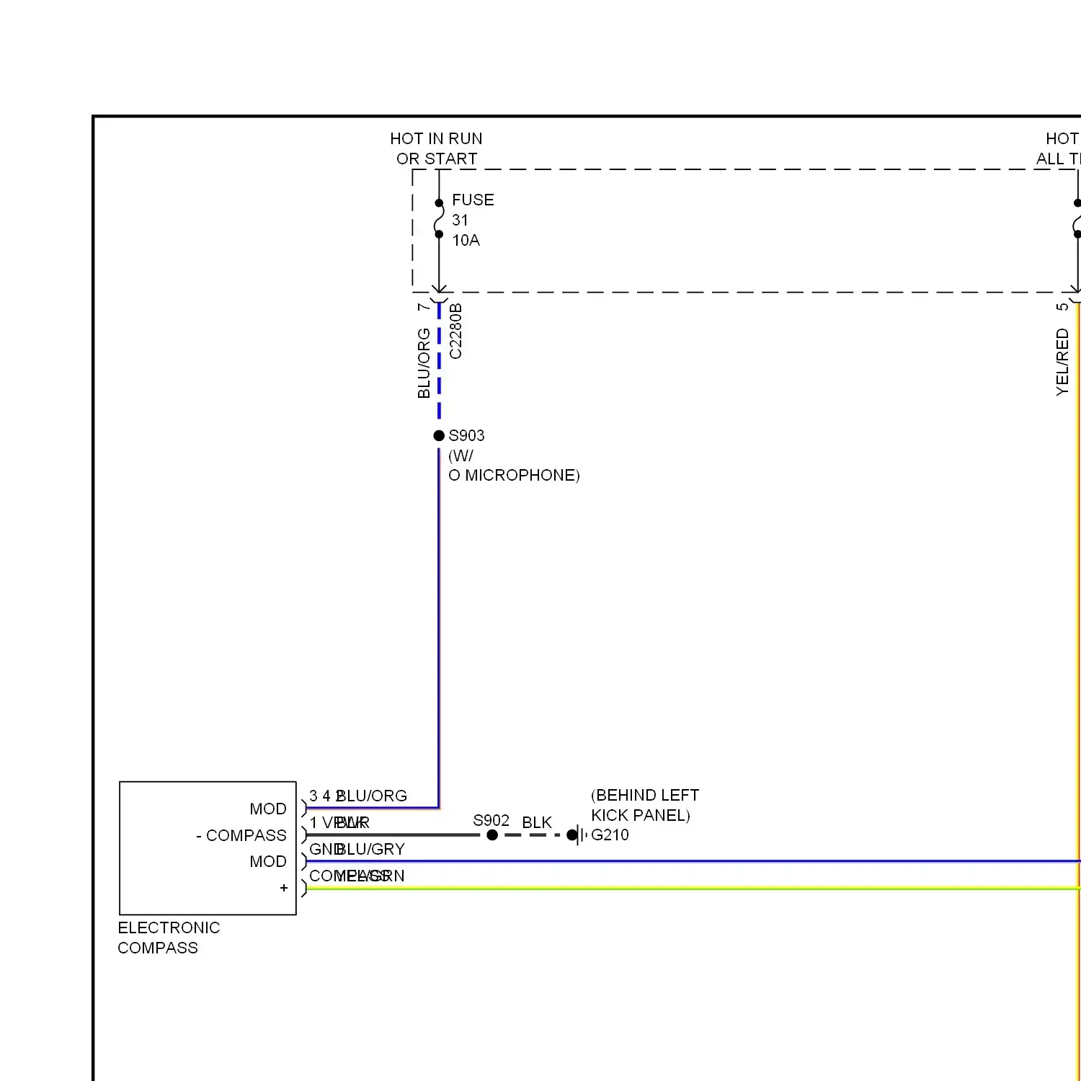This screenshot has height=1081, width=1081.
Task: Click the G210 ground label
Action: (610, 835)
